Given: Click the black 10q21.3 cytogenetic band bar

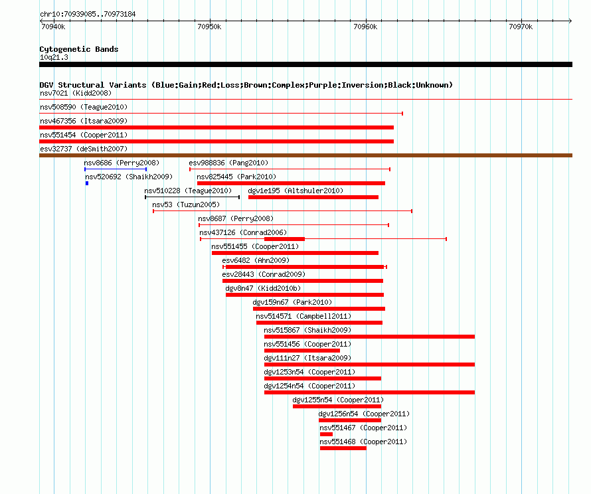Looking at the screenshot, I should coord(305,64).
